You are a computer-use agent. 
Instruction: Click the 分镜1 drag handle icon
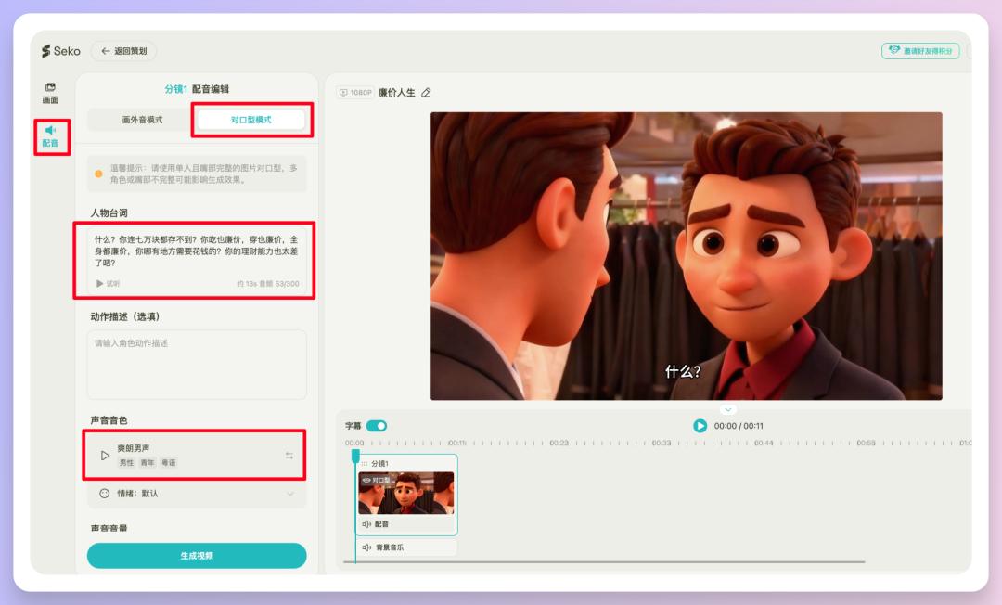[365, 464]
